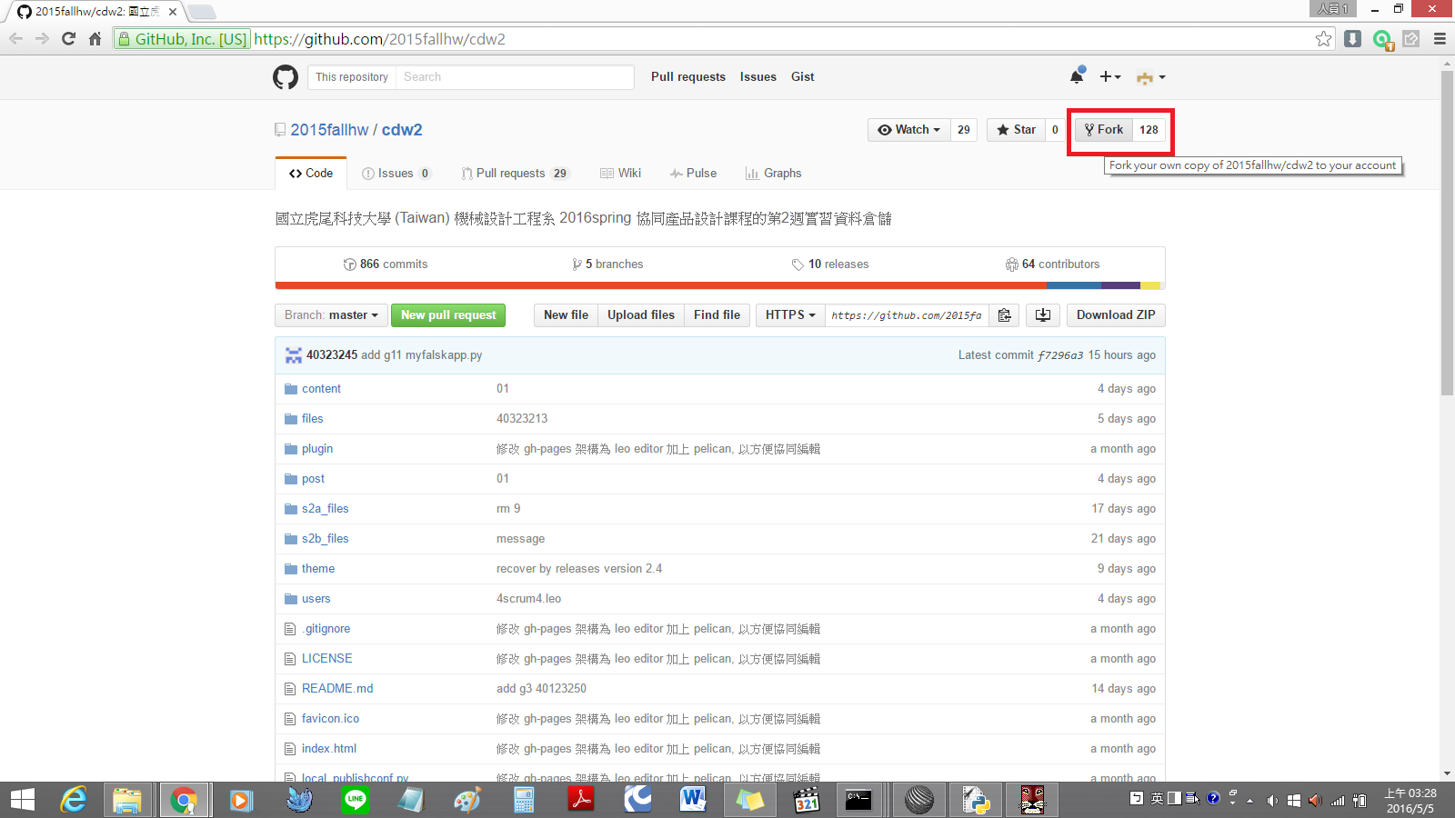Open the Python taskbar icon
The width and height of the screenshot is (1455, 818).
(976, 800)
